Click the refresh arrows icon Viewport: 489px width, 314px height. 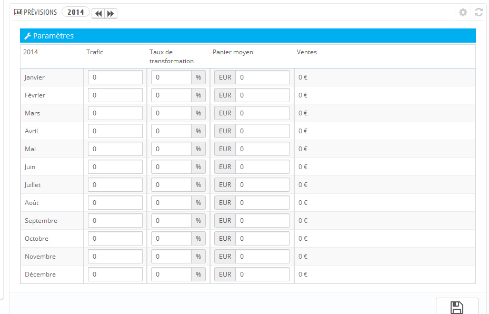tap(478, 13)
